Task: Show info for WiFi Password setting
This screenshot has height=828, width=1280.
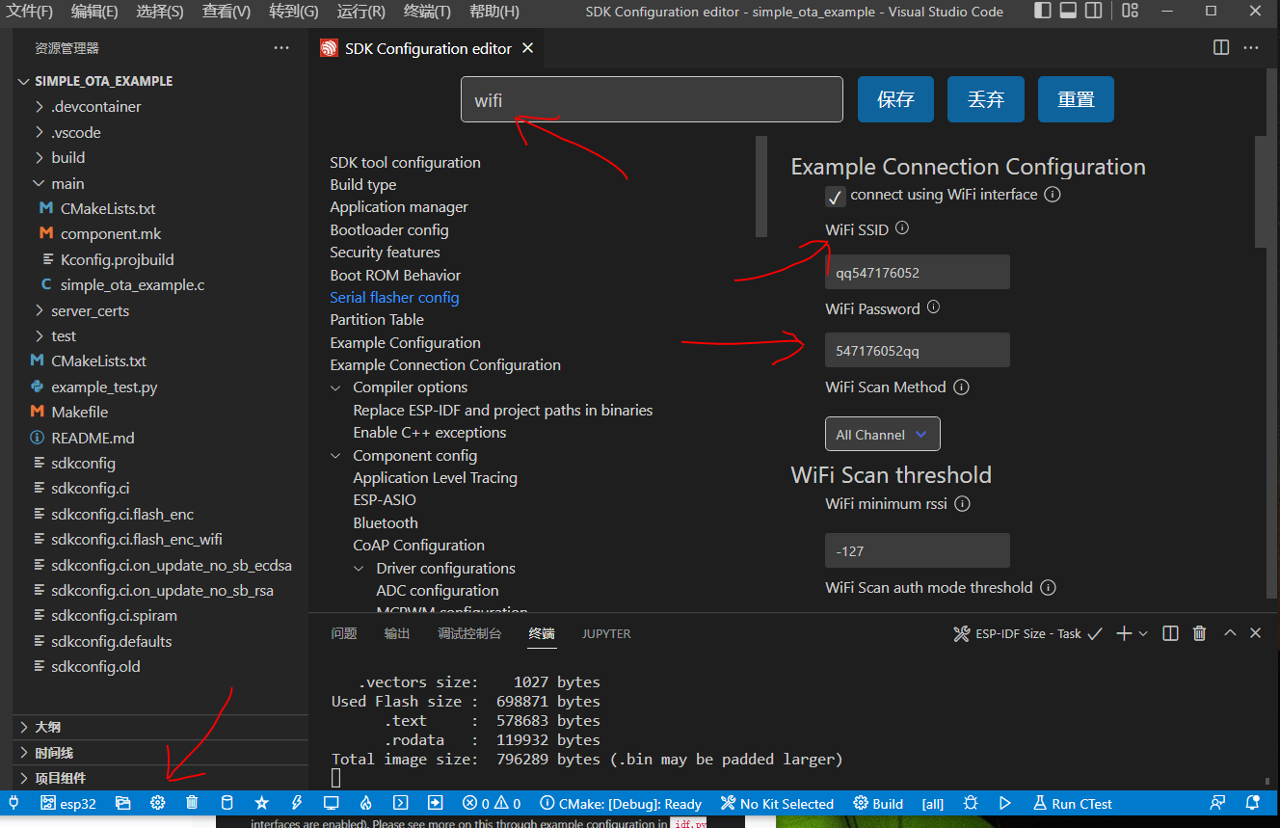Action: (933, 307)
